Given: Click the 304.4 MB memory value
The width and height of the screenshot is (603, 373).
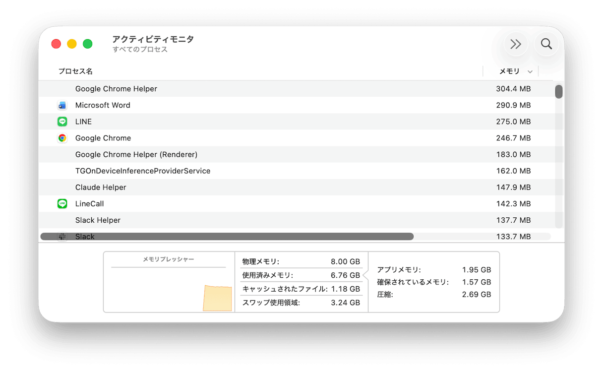Looking at the screenshot, I should pos(513,89).
